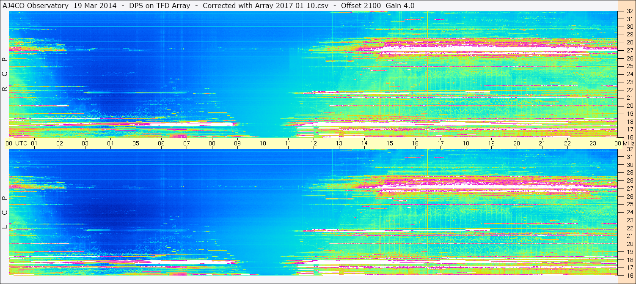Image resolution: width=636 pixels, height=284 pixels.
Task: Click 17 MHz label on upper RCP scale
Action: (629, 129)
